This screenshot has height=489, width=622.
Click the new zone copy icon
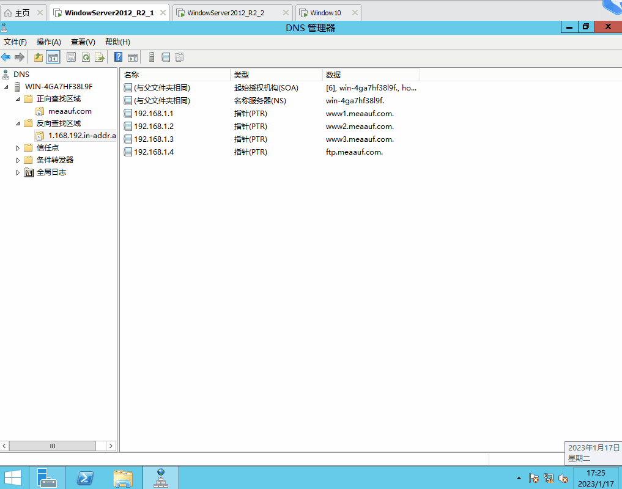(179, 57)
